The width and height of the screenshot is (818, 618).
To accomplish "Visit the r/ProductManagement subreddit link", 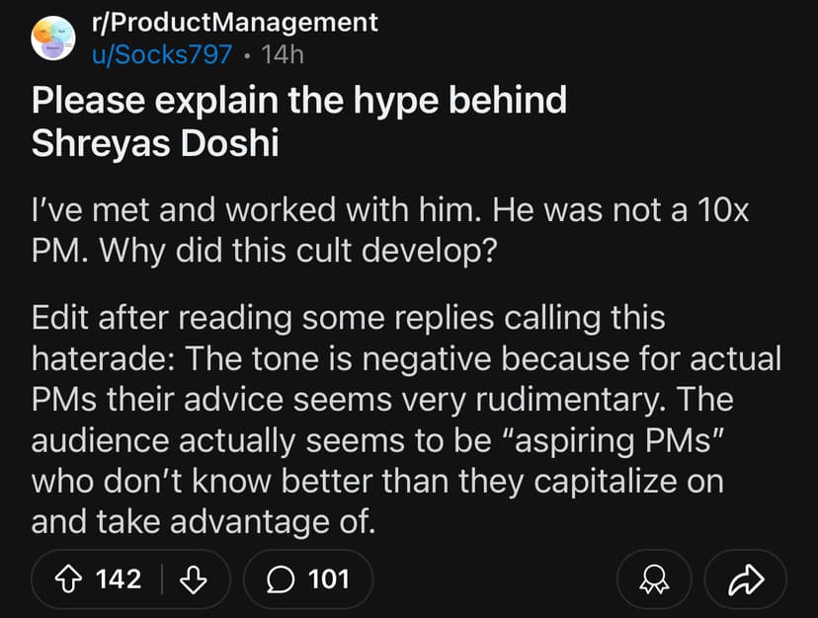I will click(x=233, y=22).
